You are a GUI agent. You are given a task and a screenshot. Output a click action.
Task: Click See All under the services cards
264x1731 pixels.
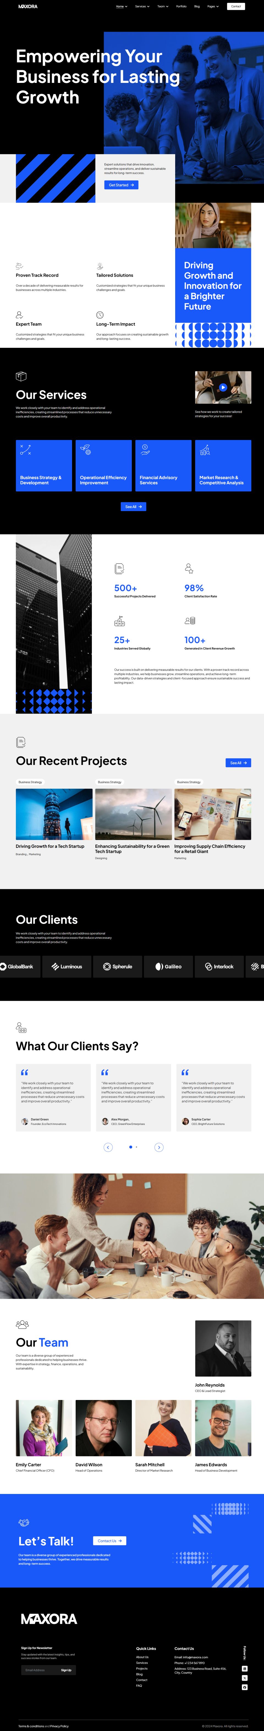(133, 507)
